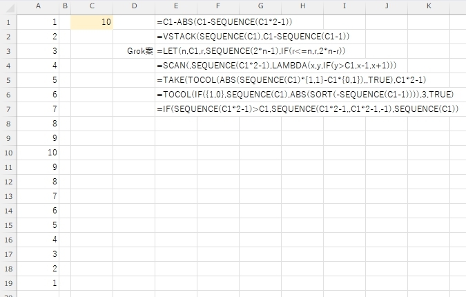Click highlighted cell C1 containing 10
Image resolution: width=466 pixels, height=297 pixels.
92,22
